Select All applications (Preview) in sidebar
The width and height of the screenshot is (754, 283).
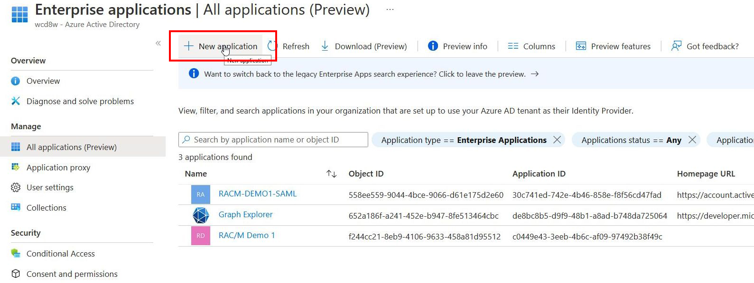[x=83, y=147]
